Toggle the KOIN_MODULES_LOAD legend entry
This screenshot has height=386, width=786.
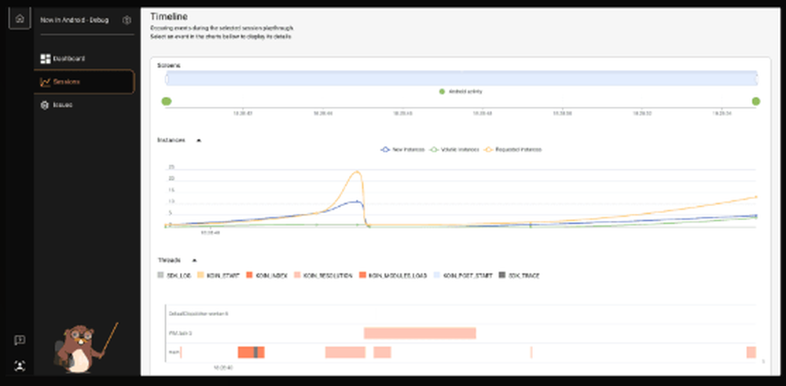392,275
